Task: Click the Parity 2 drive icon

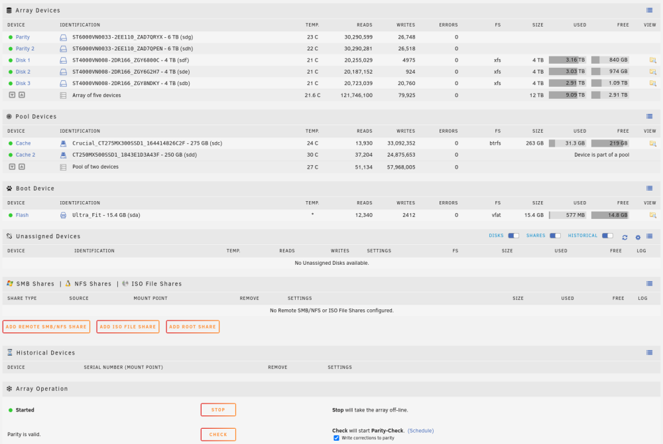Action: (63, 48)
